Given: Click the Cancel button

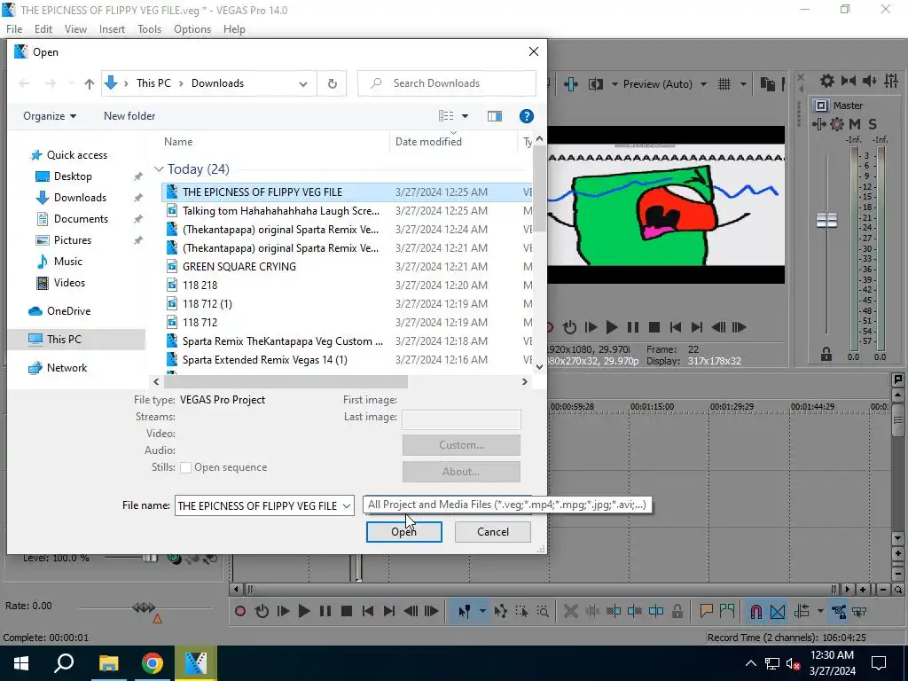Looking at the screenshot, I should coord(493,532).
